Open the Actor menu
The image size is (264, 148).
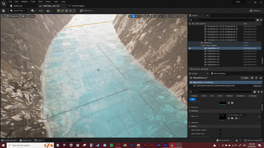(x=56, y=2)
